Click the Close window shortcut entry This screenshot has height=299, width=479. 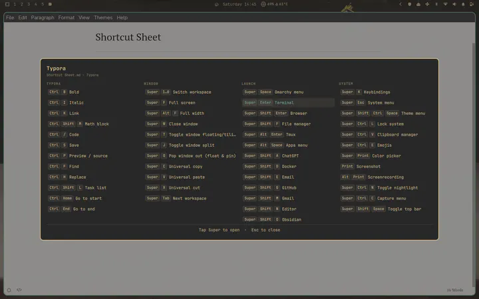pos(172,124)
